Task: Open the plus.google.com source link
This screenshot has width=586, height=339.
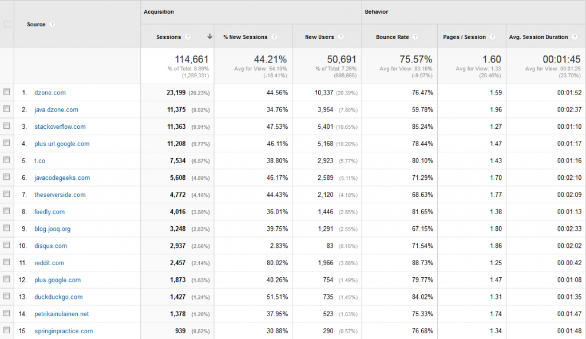Action: (58, 280)
